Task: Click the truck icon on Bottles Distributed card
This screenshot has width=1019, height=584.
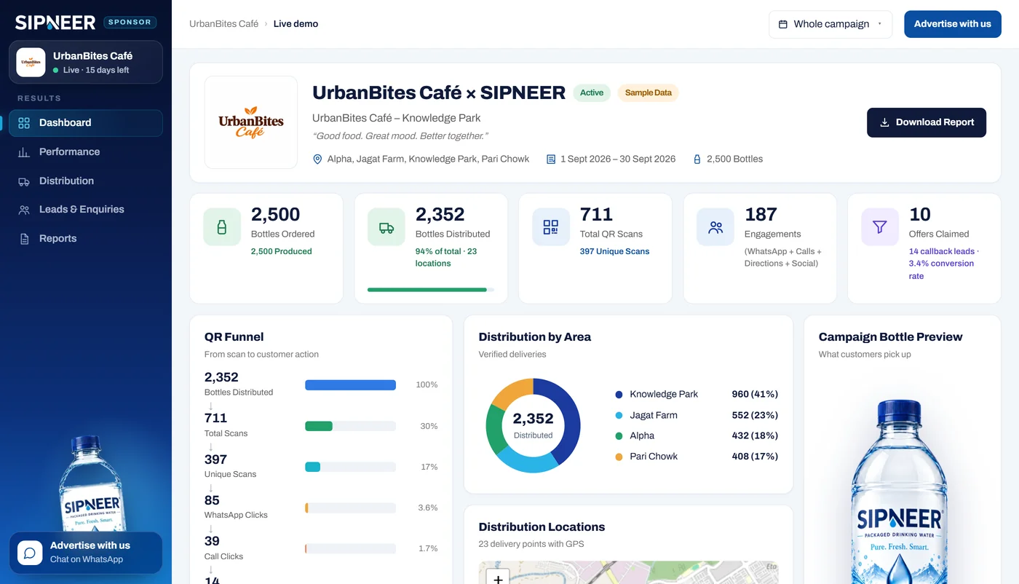Action: pyautogui.click(x=386, y=227)
